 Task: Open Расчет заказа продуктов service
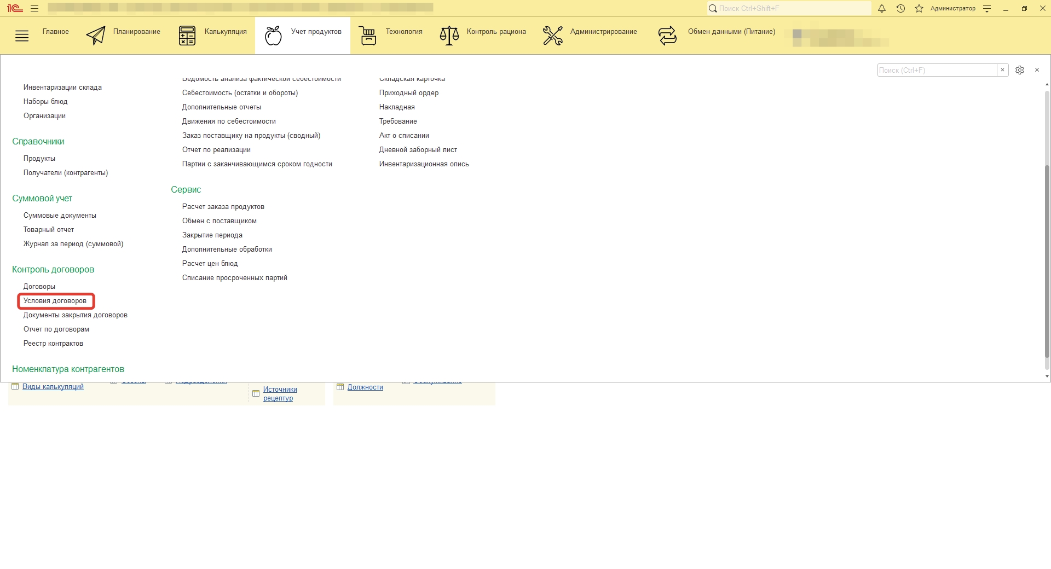pos(223,207)
